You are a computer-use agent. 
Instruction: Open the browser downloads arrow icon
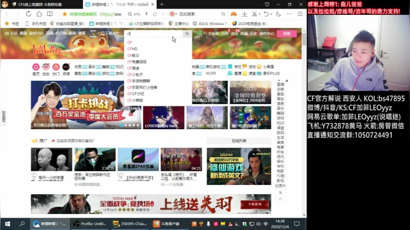(244, 14)
